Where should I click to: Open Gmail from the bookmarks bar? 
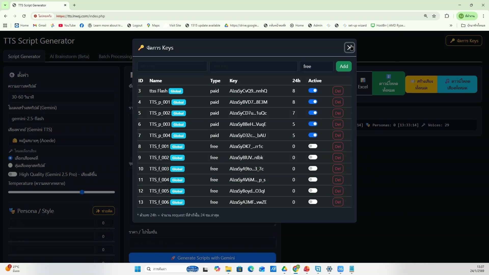point(39,25)
